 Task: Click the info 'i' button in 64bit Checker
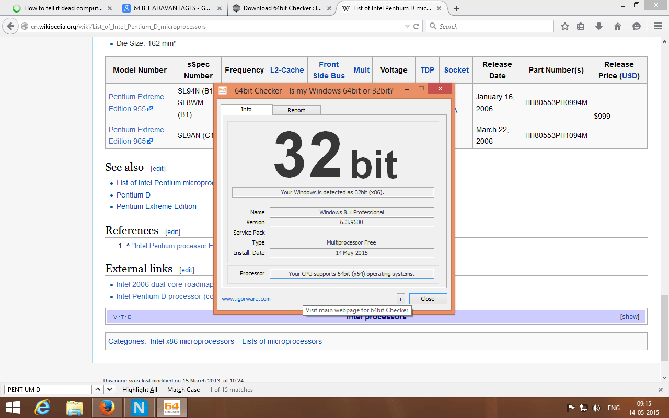point(400,299)
